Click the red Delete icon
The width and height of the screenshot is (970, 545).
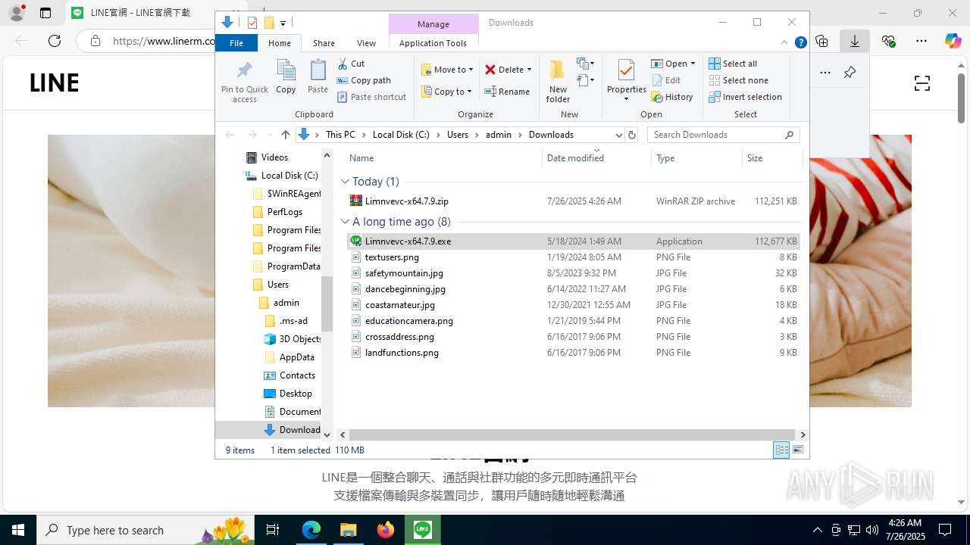490,70
